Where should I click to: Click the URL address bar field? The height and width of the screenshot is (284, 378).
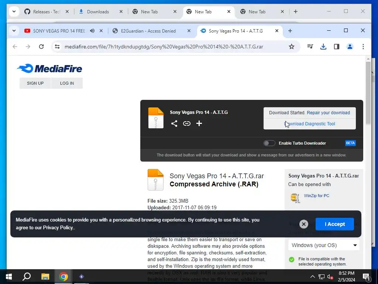tap(164, 47)
